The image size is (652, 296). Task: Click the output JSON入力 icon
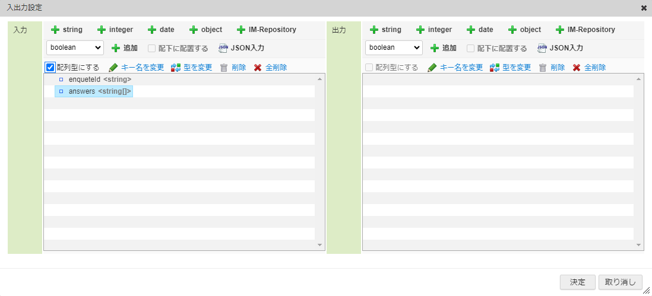(542, 48)
